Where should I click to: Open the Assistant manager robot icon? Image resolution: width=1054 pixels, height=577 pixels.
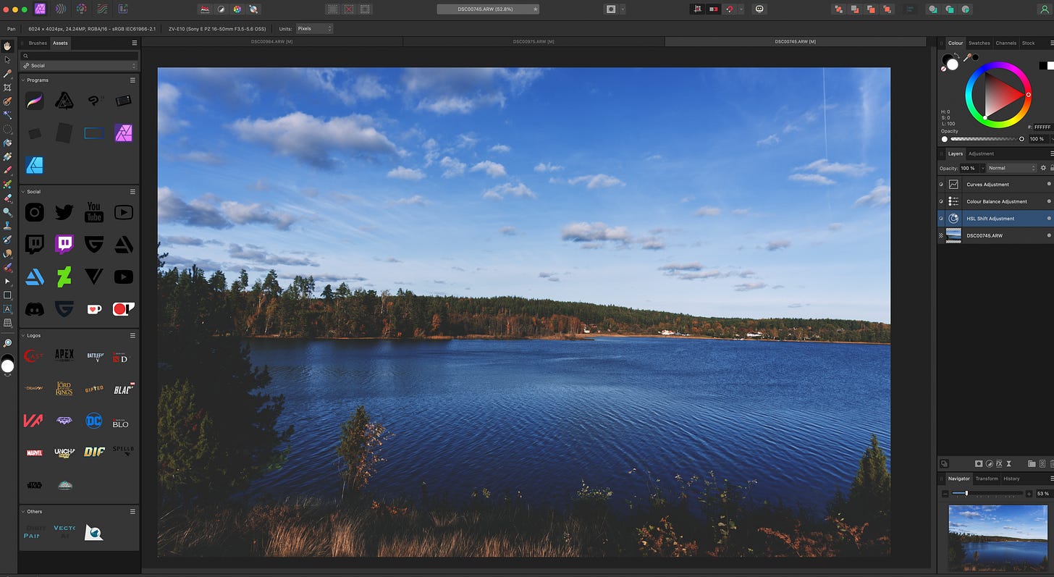tap(759, 9)
